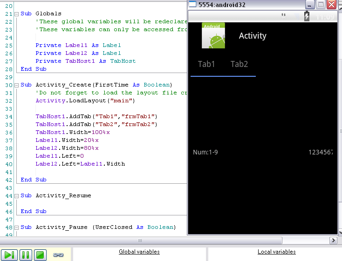Image resolution: width=342 pixels, height=261 pixels.
Task: Collapse the Sub Activity_Resume block
Action: tap(17, 196)
